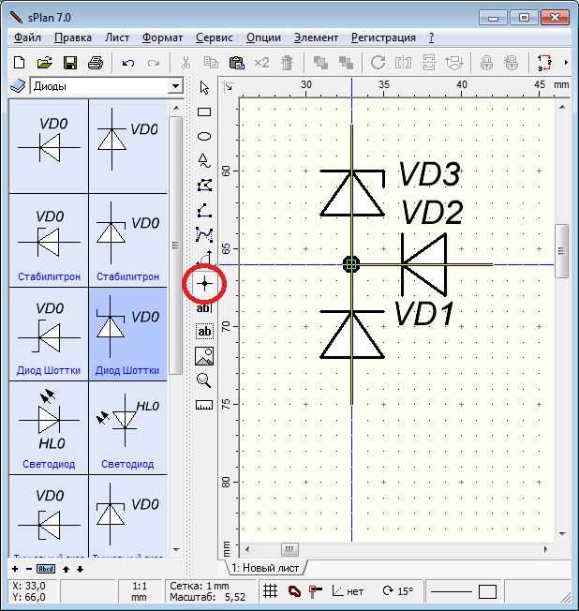The image size is (579, 611).
Task: Click the Диод Шоттки vertical component
Action: click(x=127, y=335)
